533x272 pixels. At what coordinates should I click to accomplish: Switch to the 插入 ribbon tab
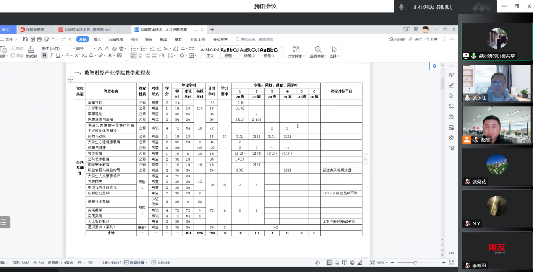[97, 39]
